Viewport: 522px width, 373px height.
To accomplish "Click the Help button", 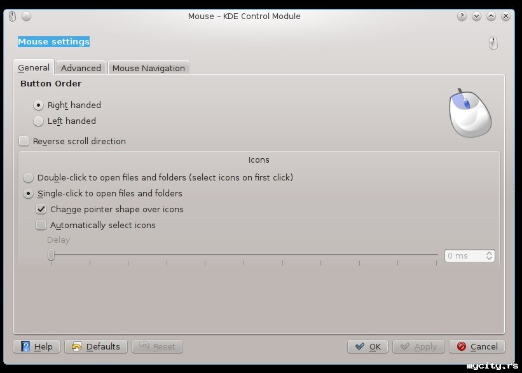I will [37, 346].
